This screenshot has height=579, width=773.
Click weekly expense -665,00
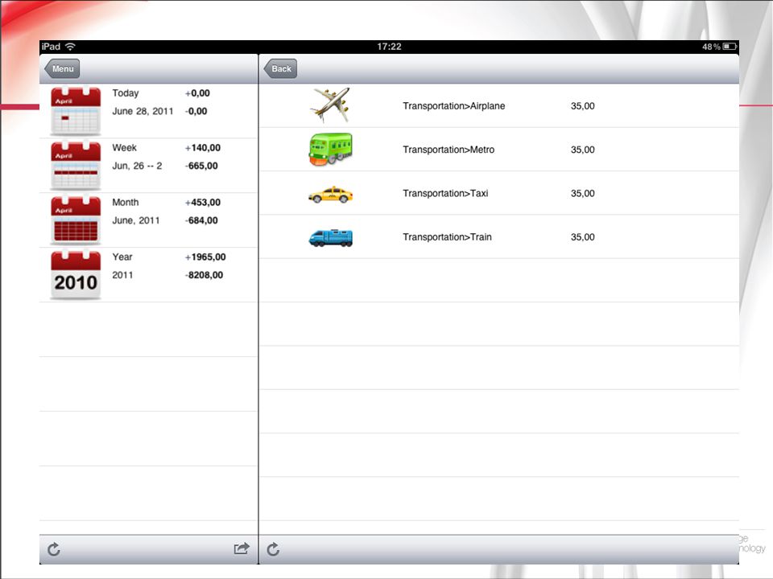(201, 166)
